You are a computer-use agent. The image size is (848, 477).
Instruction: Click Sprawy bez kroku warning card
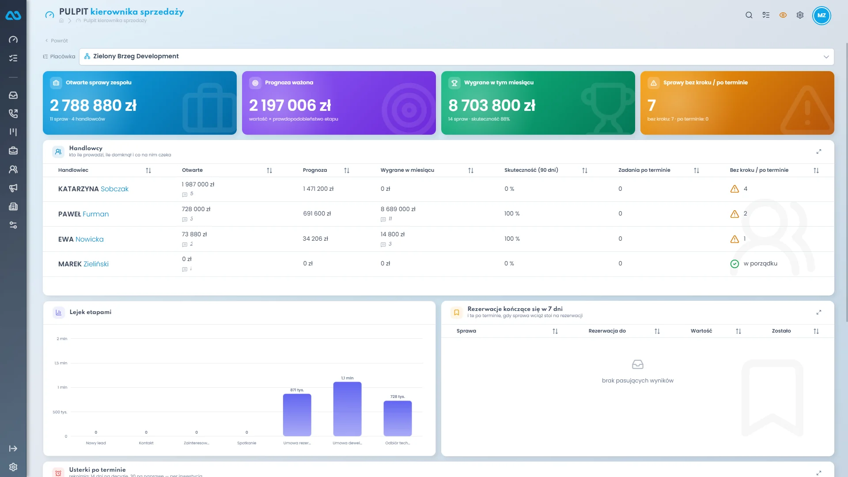point(737,103)
